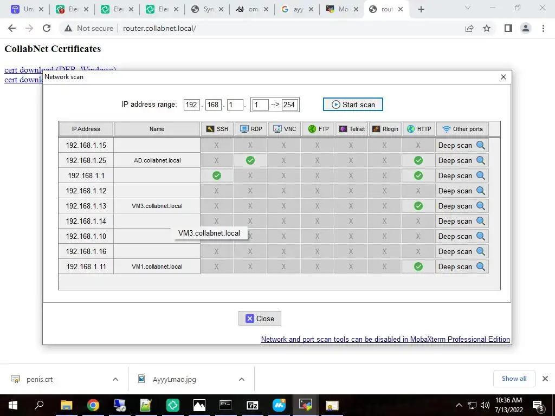Click range end field containing 254
The image size is (555, 416).
point(289,105)
